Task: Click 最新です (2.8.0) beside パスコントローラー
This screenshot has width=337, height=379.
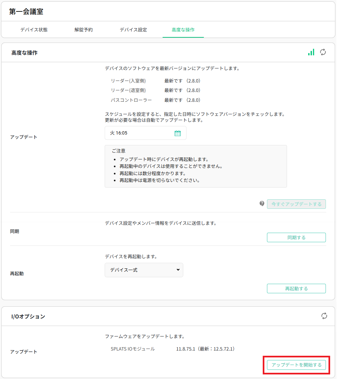Action: coord(182,100)
